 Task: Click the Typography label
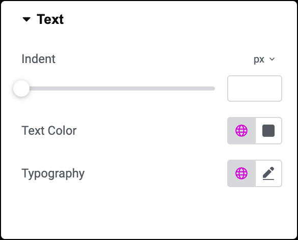(53, 173)
